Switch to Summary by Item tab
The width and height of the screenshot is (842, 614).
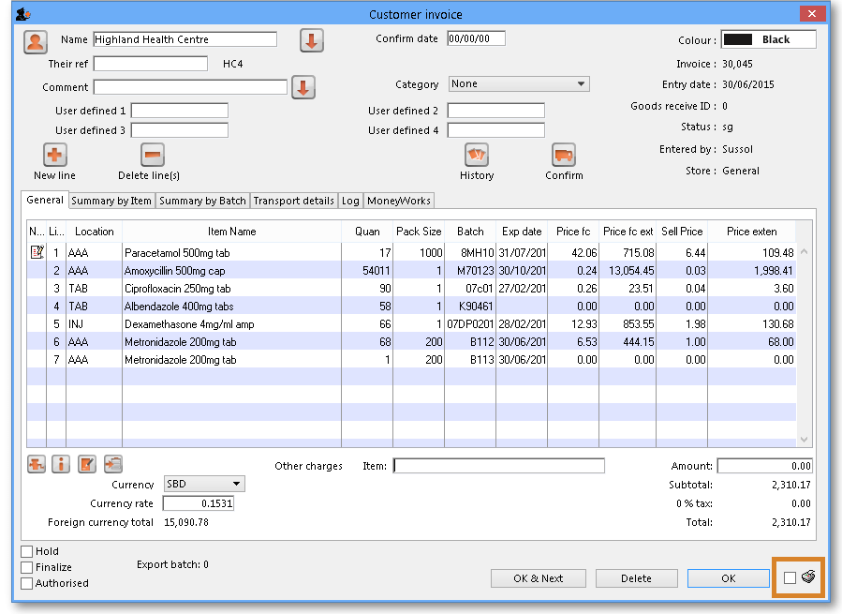tap(111, 201)
